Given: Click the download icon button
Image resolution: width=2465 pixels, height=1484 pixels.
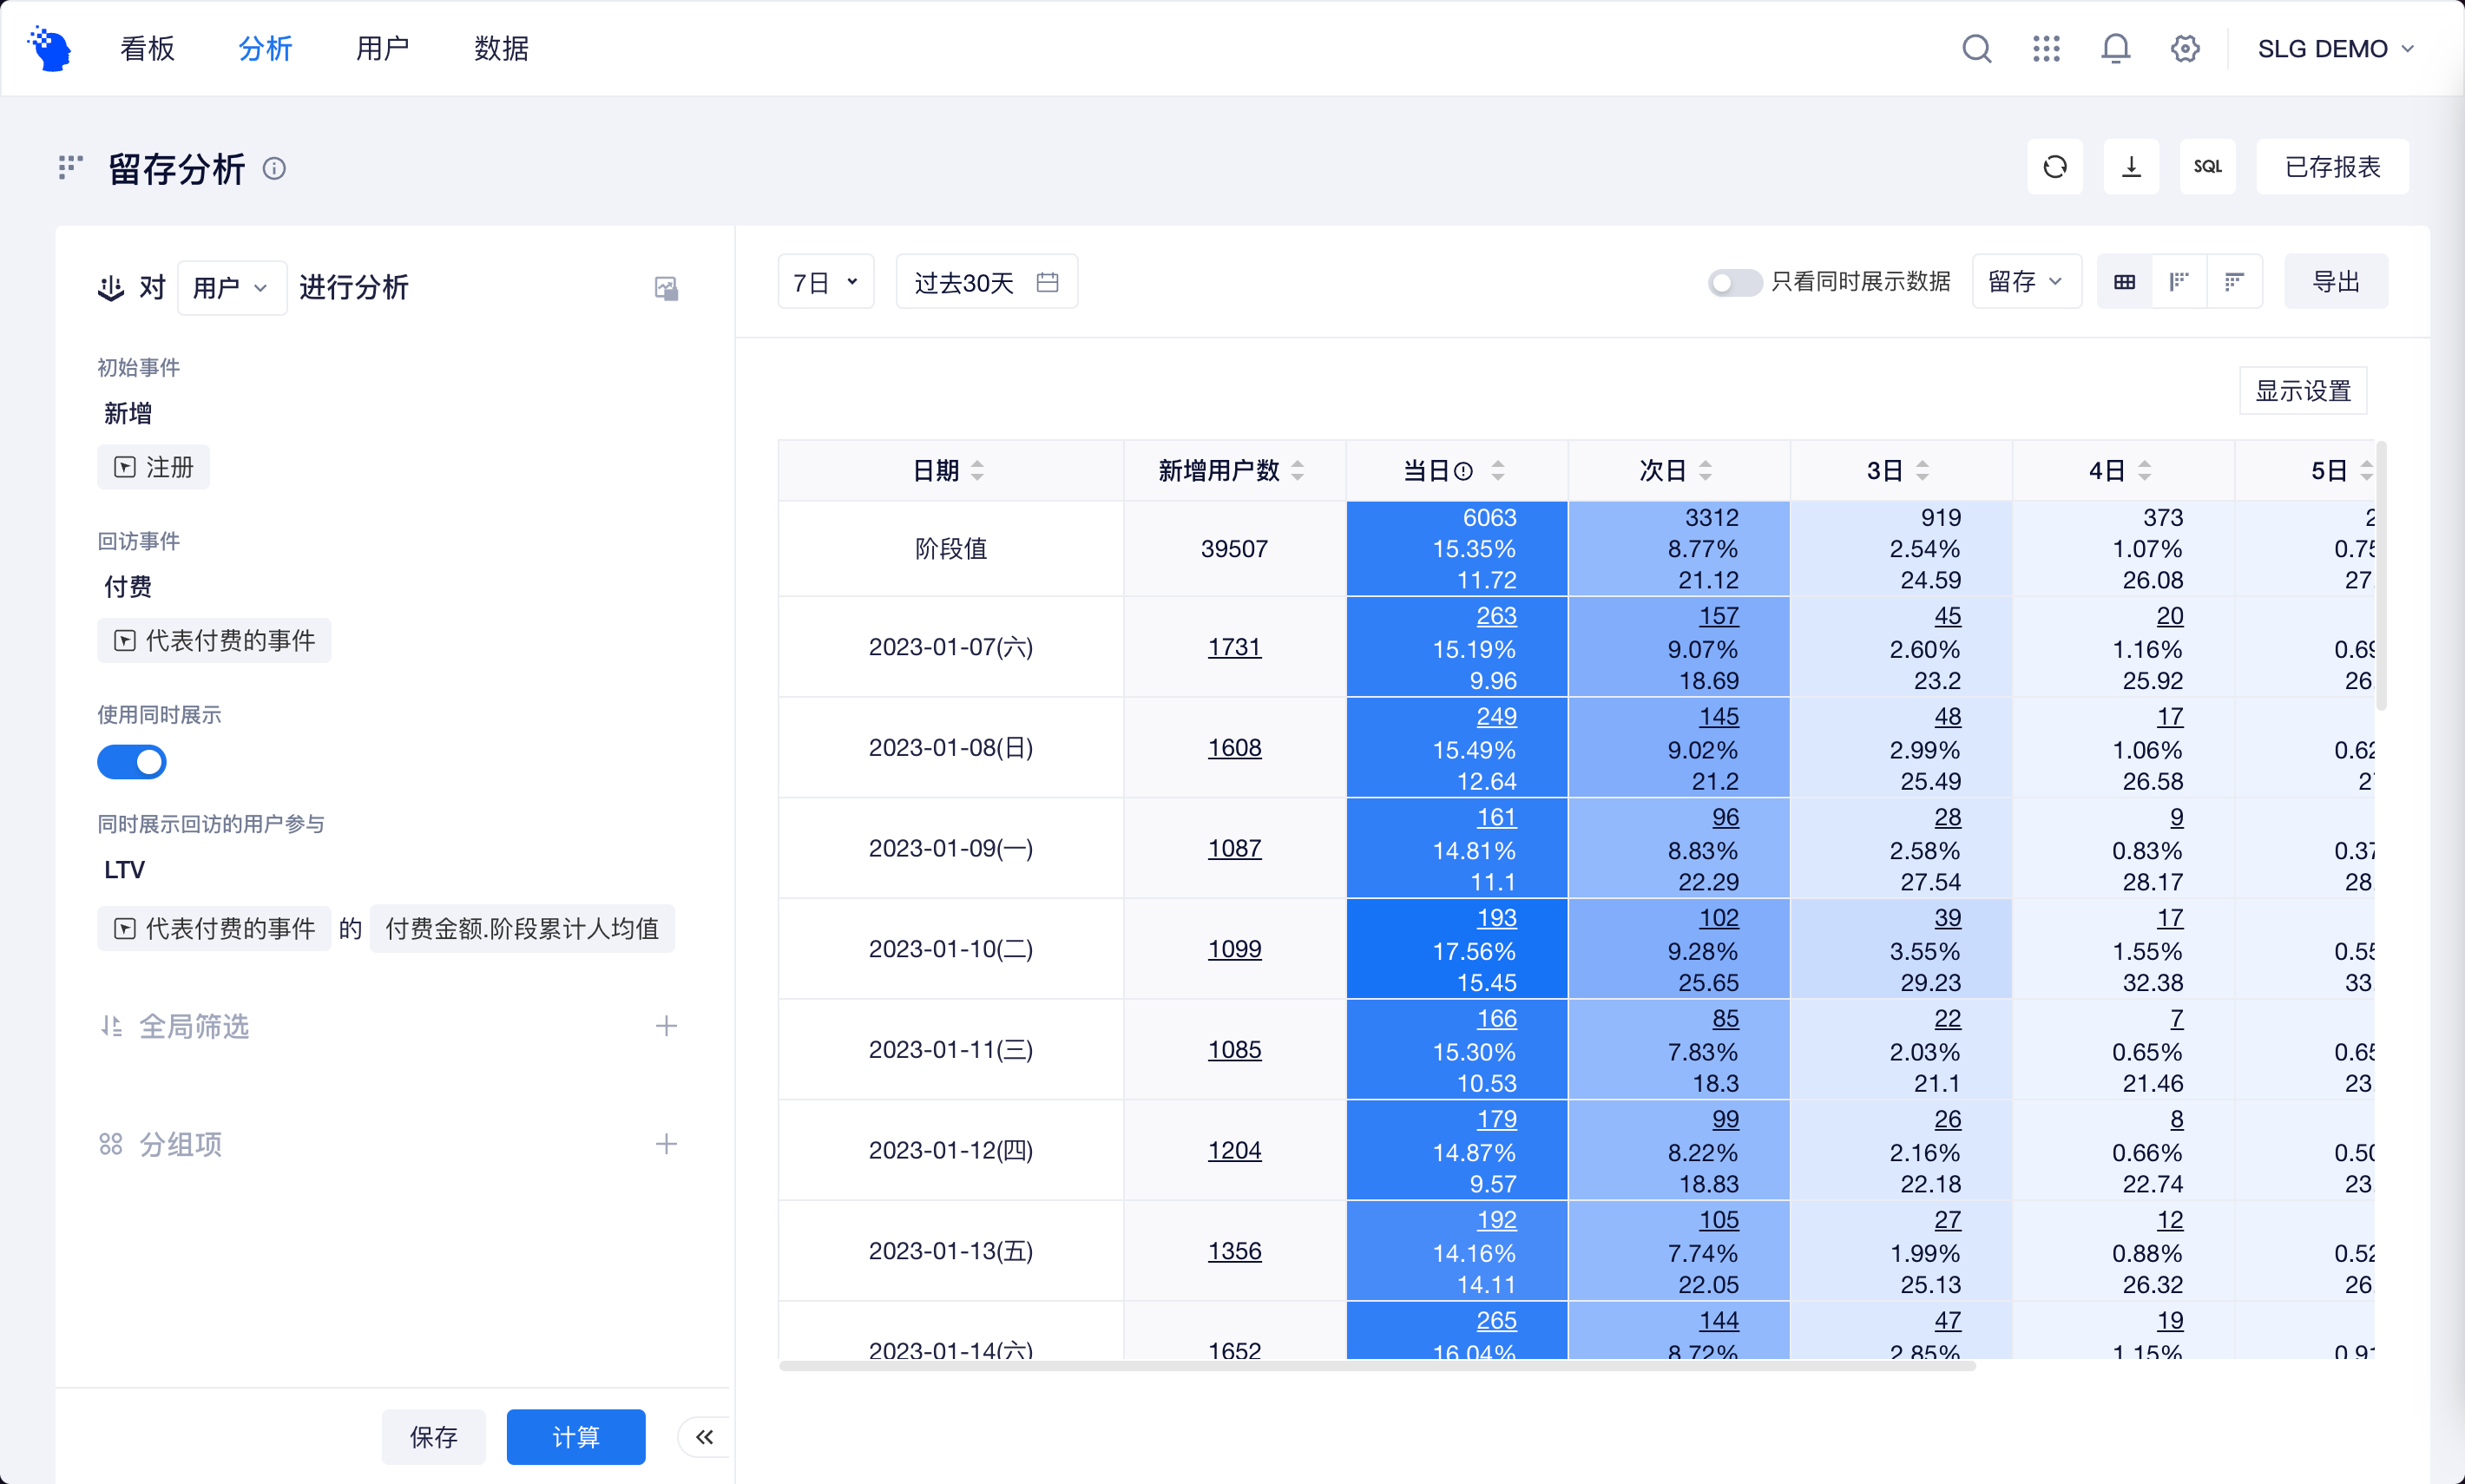Looking at the screenshot, I should click(2131, 167).
